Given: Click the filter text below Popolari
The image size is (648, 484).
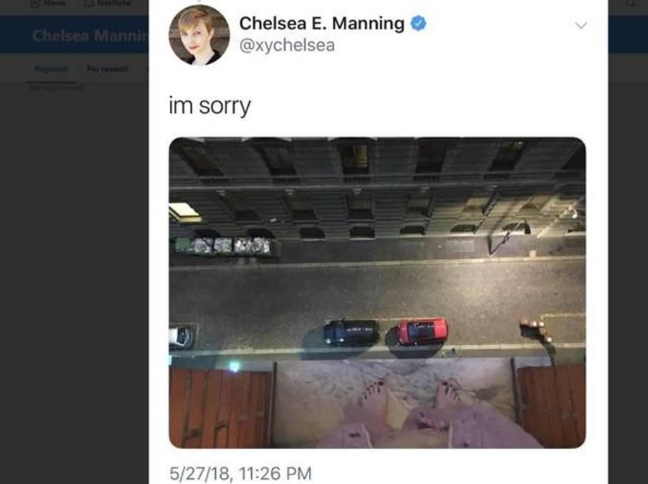Looking at the screenshot, I should 56,87.
